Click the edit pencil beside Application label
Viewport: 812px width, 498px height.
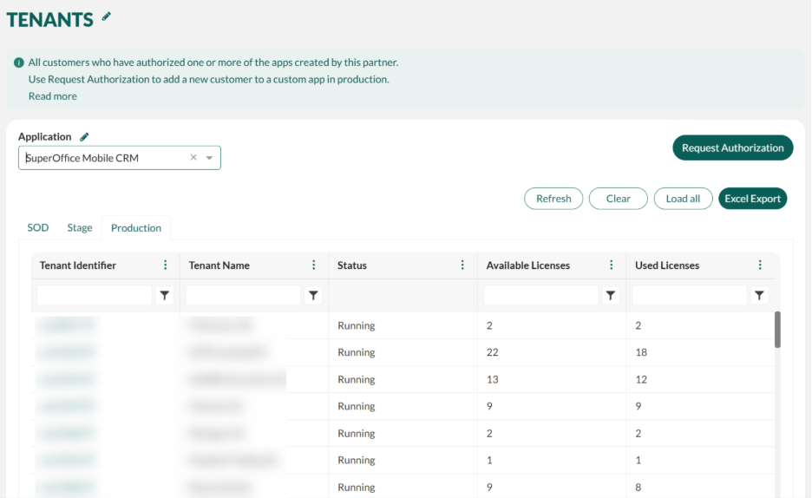[x=84, y=137]
